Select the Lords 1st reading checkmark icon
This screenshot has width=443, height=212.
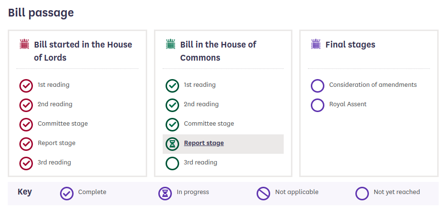(26, 86)
